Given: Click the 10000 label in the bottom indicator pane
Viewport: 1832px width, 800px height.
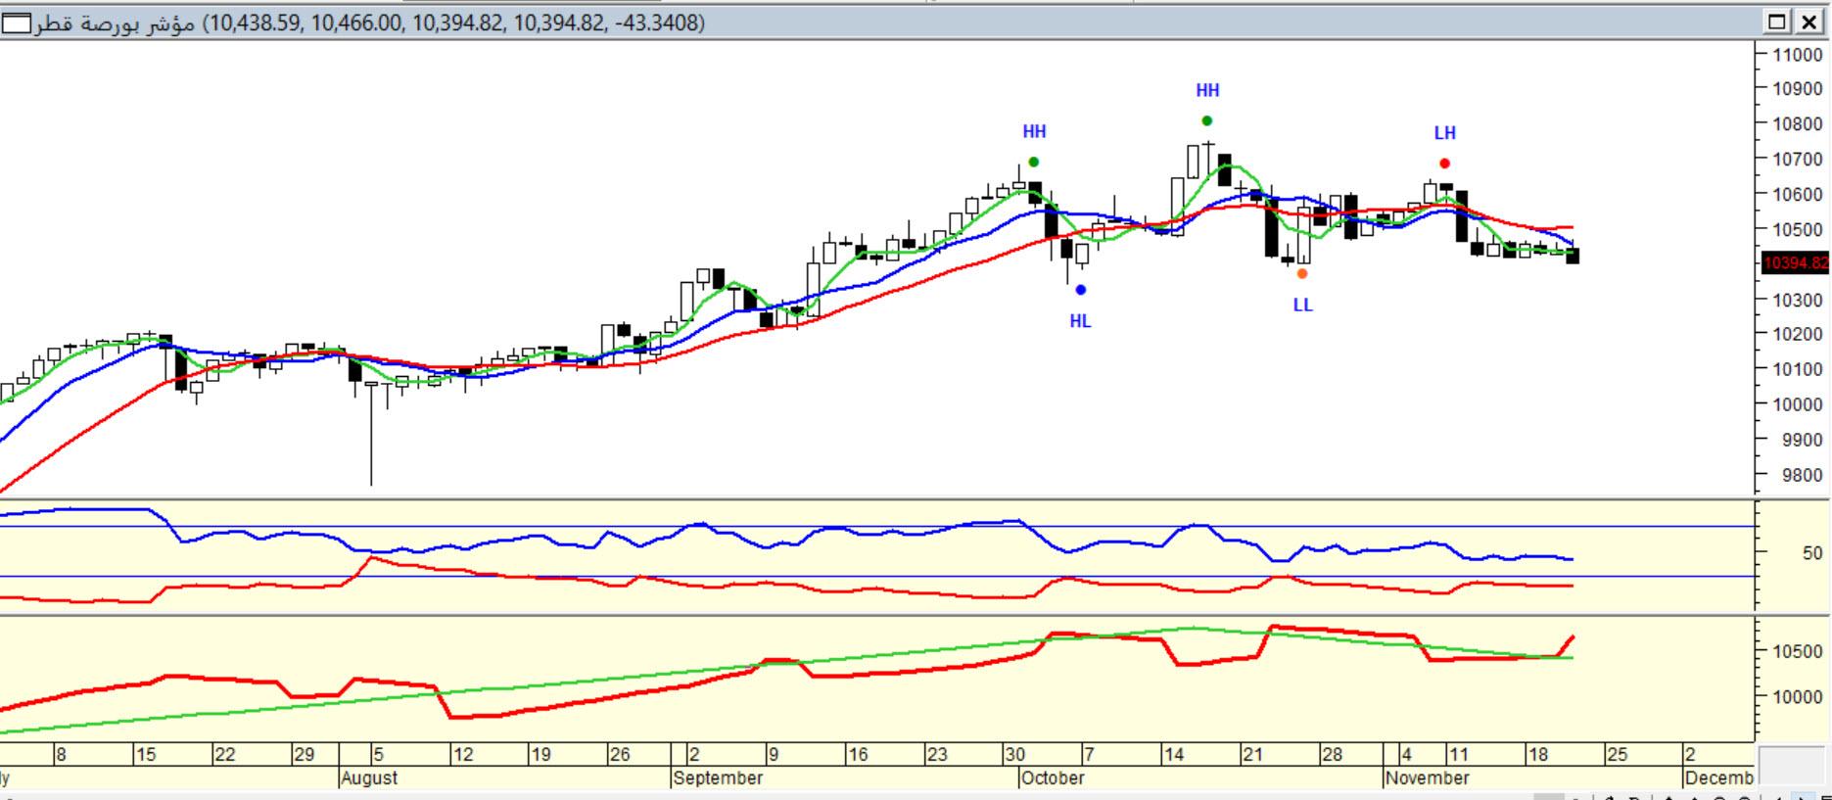Looking at the screenshot, I should point(1797,696).
